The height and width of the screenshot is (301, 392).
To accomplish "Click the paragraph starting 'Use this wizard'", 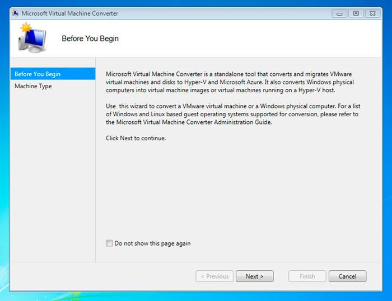I will click(233, 114).
